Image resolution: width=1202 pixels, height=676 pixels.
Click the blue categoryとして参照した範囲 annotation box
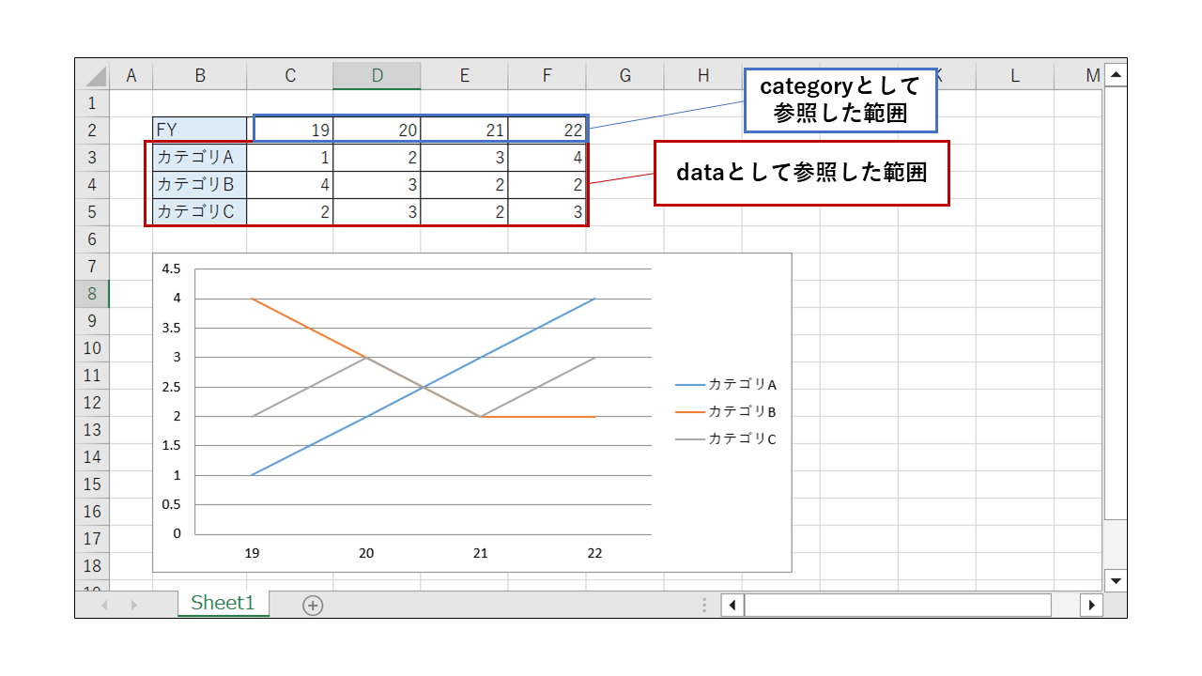pyautogui.click(x=840, y=99)
